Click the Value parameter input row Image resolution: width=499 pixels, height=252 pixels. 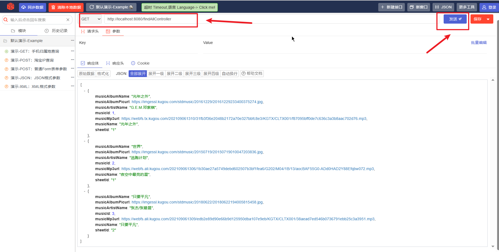(x=345, y=50)
